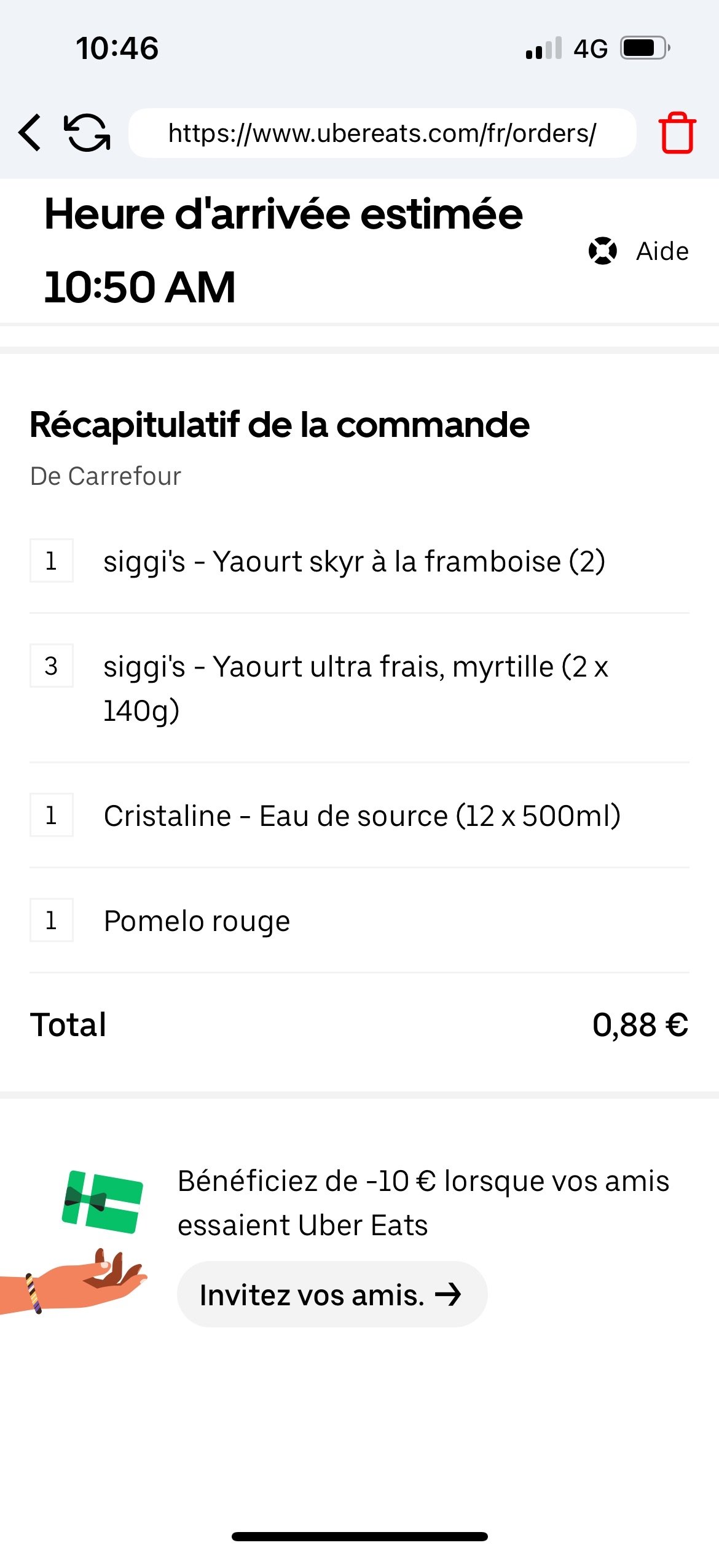Tap the 10:46 status bar clock
Image resolution: width=719 pixels, height=1556 pixels.
coord(117,48)
